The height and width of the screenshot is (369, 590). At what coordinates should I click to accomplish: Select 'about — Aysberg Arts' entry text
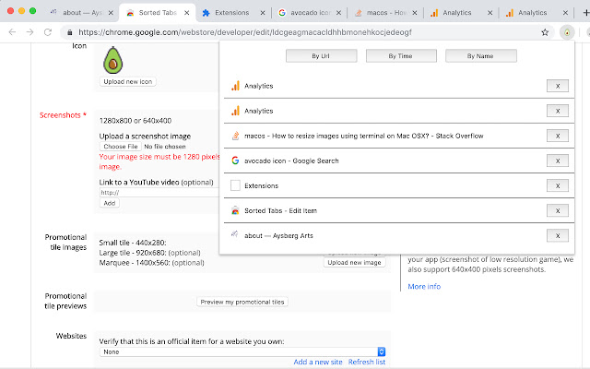(x=278, y=236)
